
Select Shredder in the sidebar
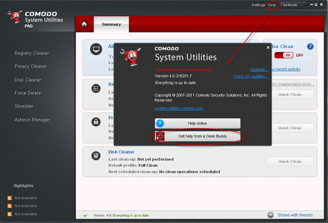24,106
